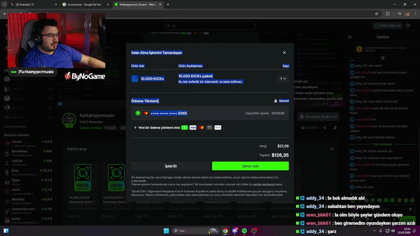Image resolution: width=420 pixels, height=236 pixels.
Task: Click the taskbar search box 'Ara'
Action: point(196,231)
